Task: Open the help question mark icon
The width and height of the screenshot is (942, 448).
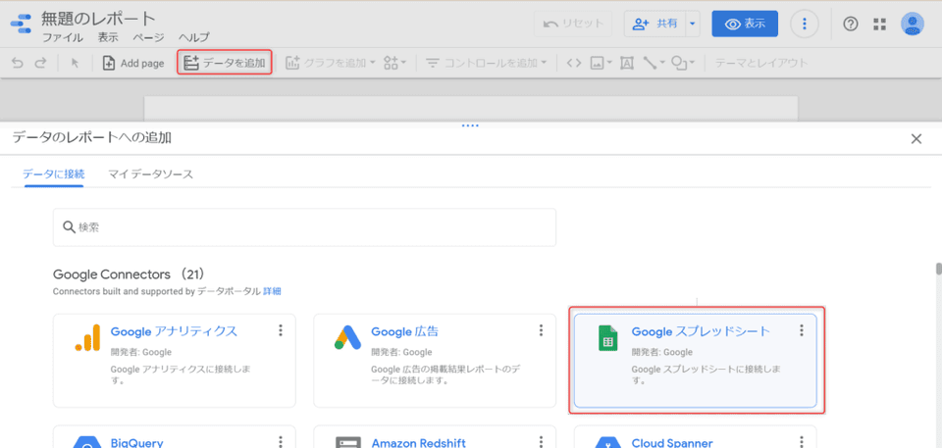Action: pyautogui.click(x=851, y=25)
